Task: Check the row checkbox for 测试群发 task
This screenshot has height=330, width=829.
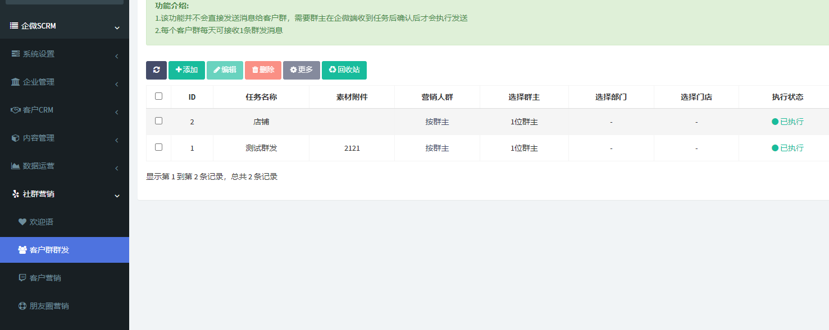Action: click(x=158, y=147)
